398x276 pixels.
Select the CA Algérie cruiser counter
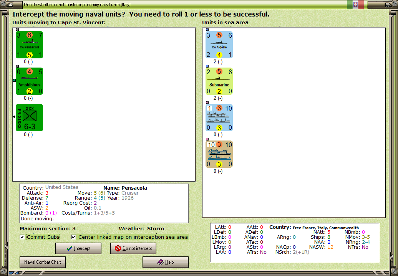(219, 45)
